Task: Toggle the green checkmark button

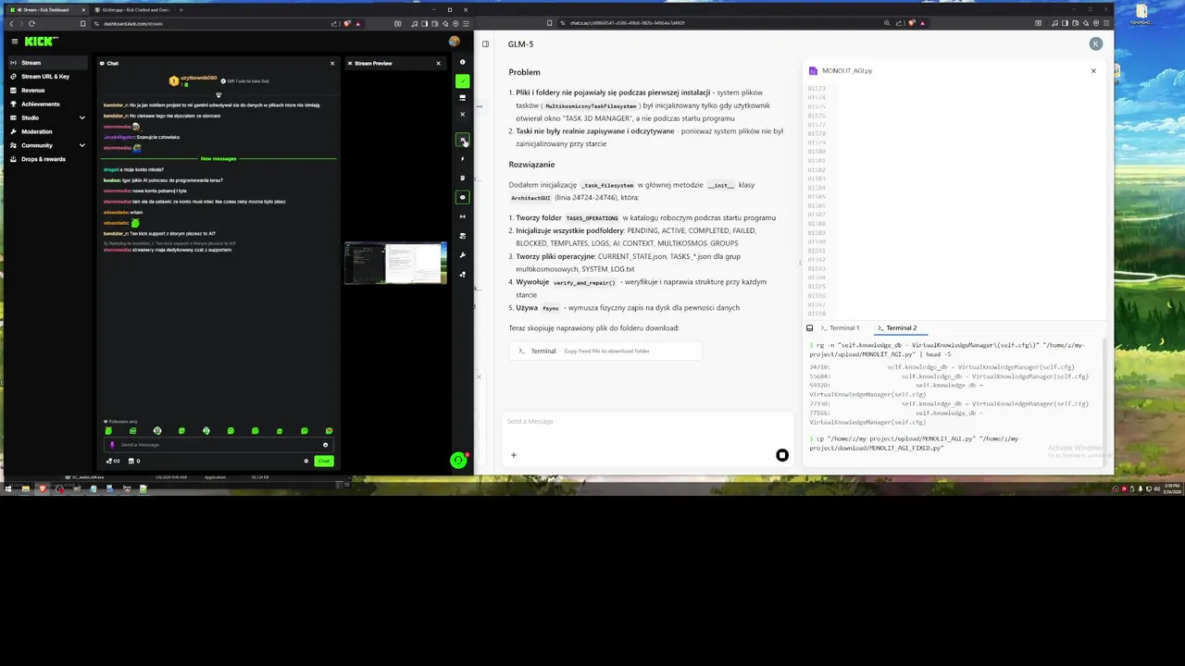Action: [463, 81]
